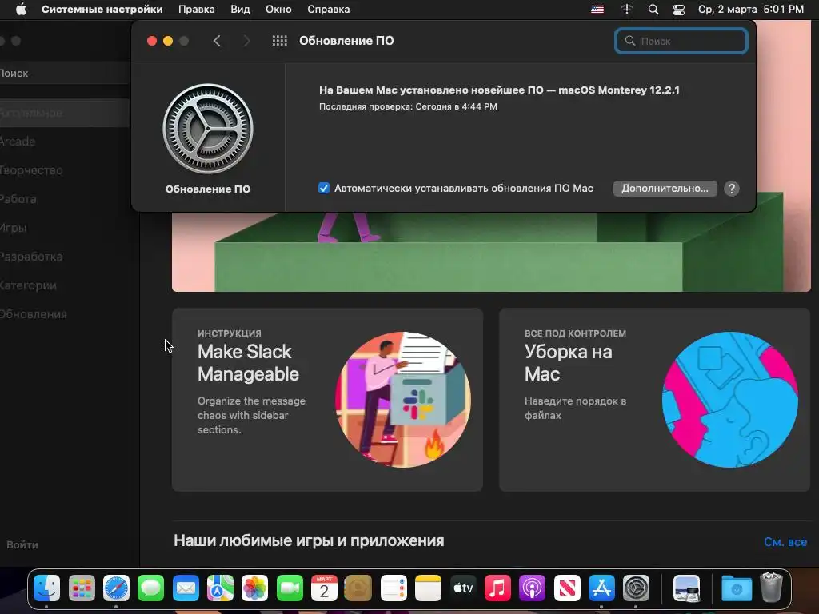Open News from the Dock

tap(567, 589)
